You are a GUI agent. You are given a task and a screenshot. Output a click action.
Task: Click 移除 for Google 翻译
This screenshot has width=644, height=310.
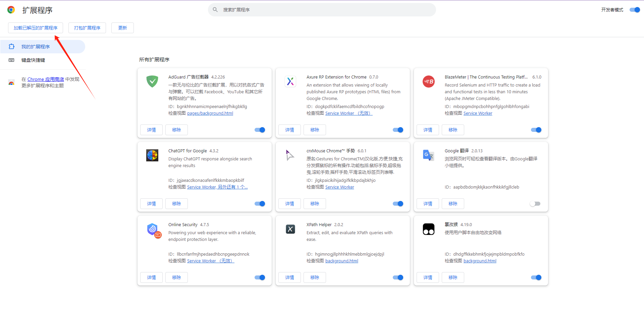[x=453, y=204]
